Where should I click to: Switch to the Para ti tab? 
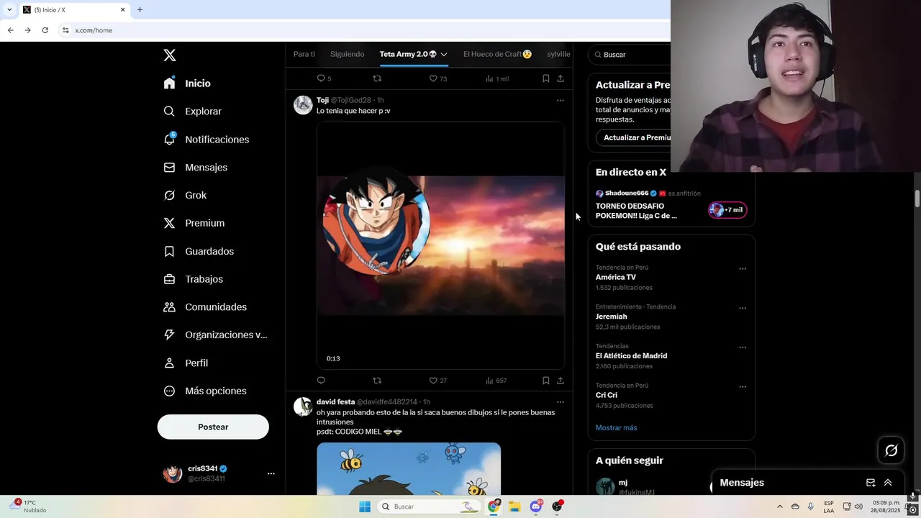click(x=304, y=54)
